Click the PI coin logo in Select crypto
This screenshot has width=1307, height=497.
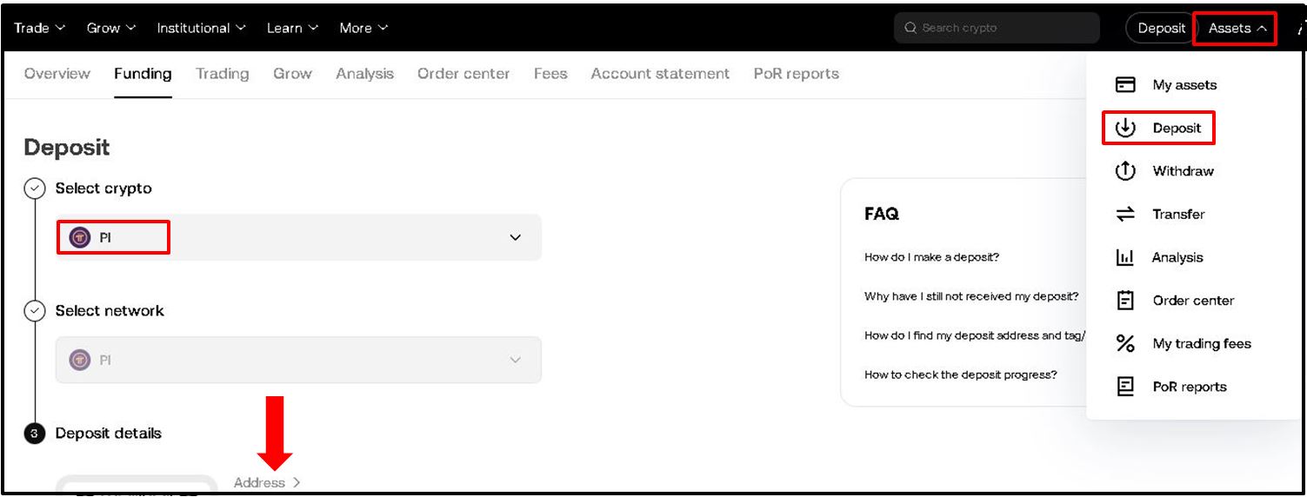point(80,237)
